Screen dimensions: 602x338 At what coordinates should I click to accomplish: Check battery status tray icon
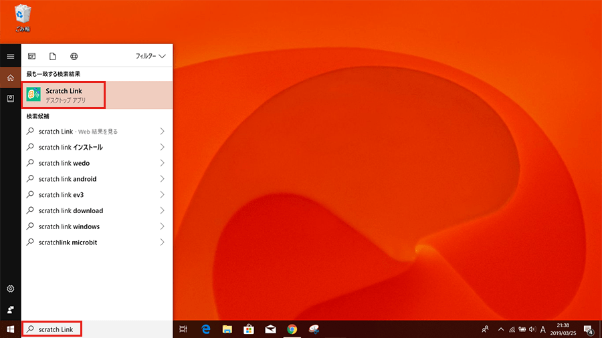[522, 329]
